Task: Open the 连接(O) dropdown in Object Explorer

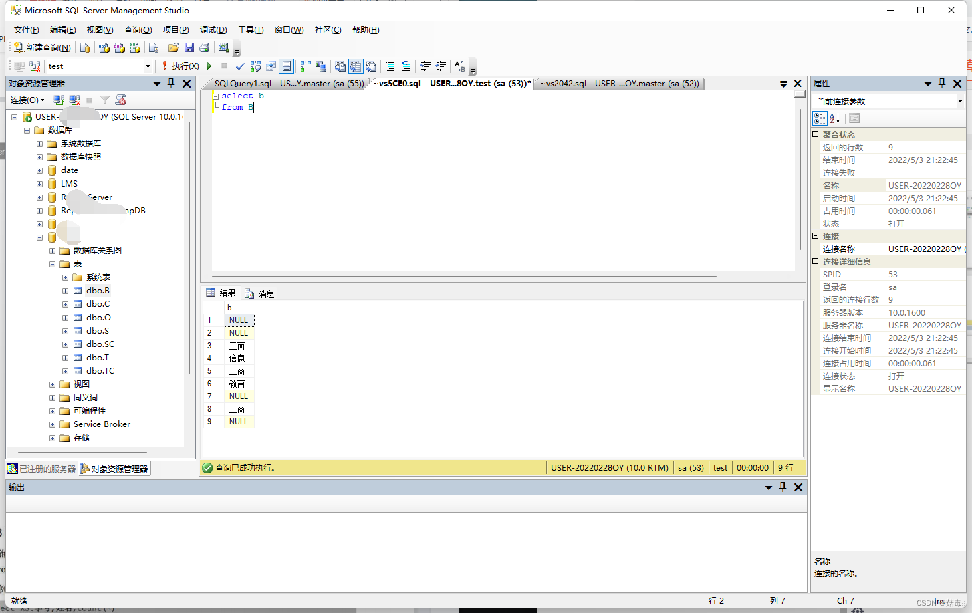Action: tap(27, 100)
